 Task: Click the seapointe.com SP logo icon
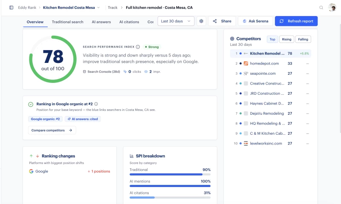pyautogui.click(x=246, y=74)
